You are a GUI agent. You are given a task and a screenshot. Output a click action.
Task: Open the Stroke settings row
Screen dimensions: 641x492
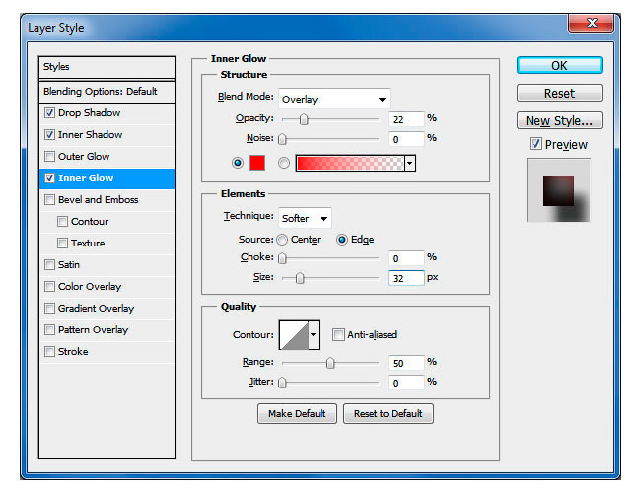[x=107, y=351]
